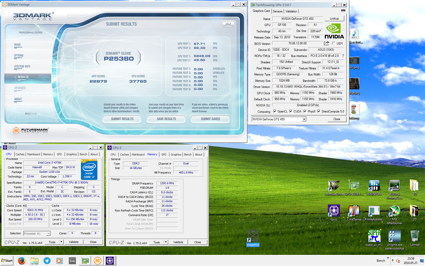
Task: Click the Start button
Action: (7, 260)
